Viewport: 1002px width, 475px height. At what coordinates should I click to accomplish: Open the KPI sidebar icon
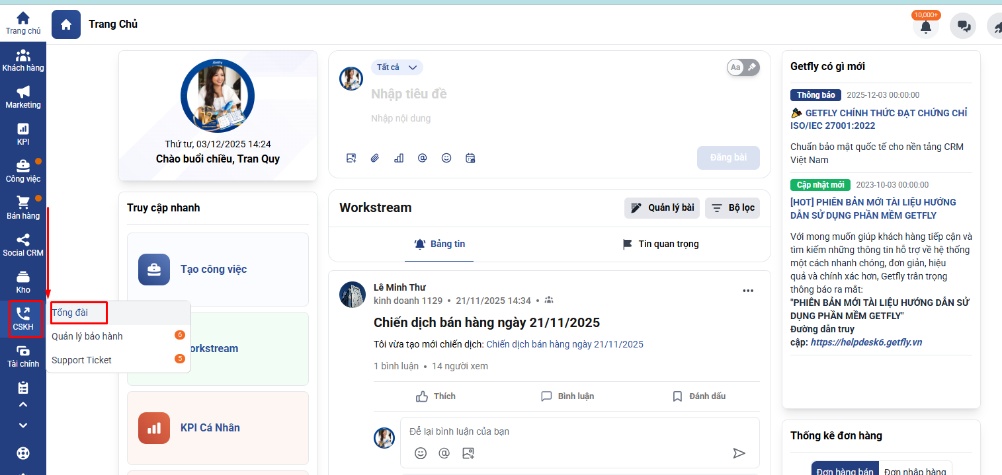pos(23,133)
